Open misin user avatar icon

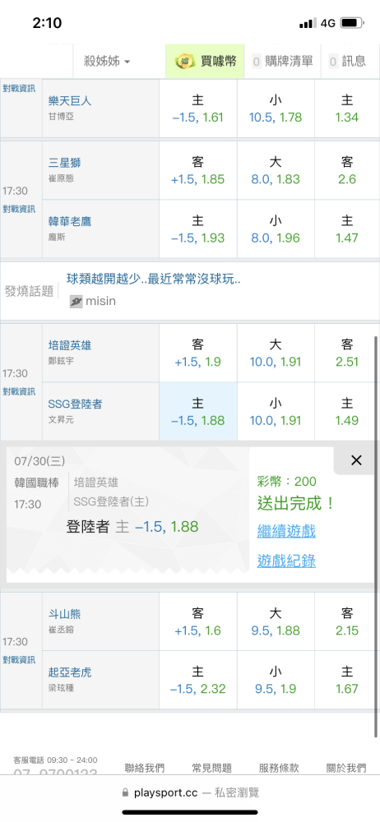coord(76,301)
